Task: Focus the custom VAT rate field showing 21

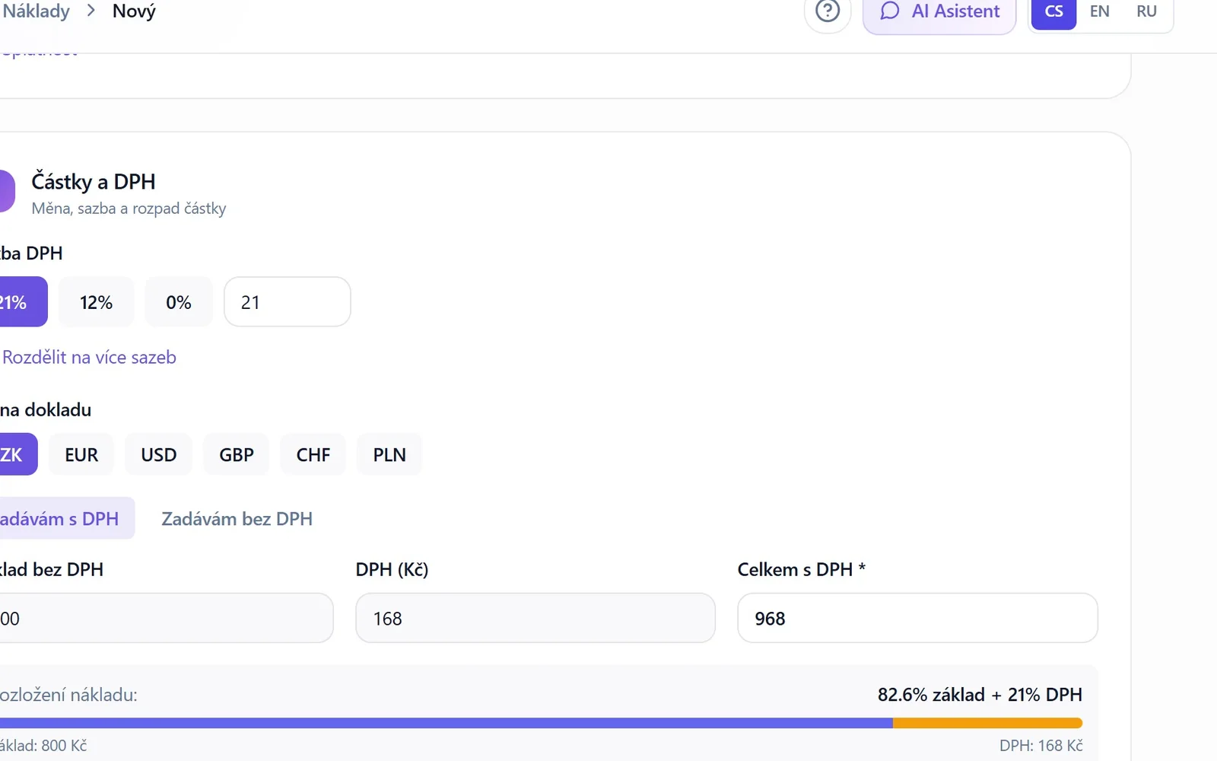Action: (288, 302)
